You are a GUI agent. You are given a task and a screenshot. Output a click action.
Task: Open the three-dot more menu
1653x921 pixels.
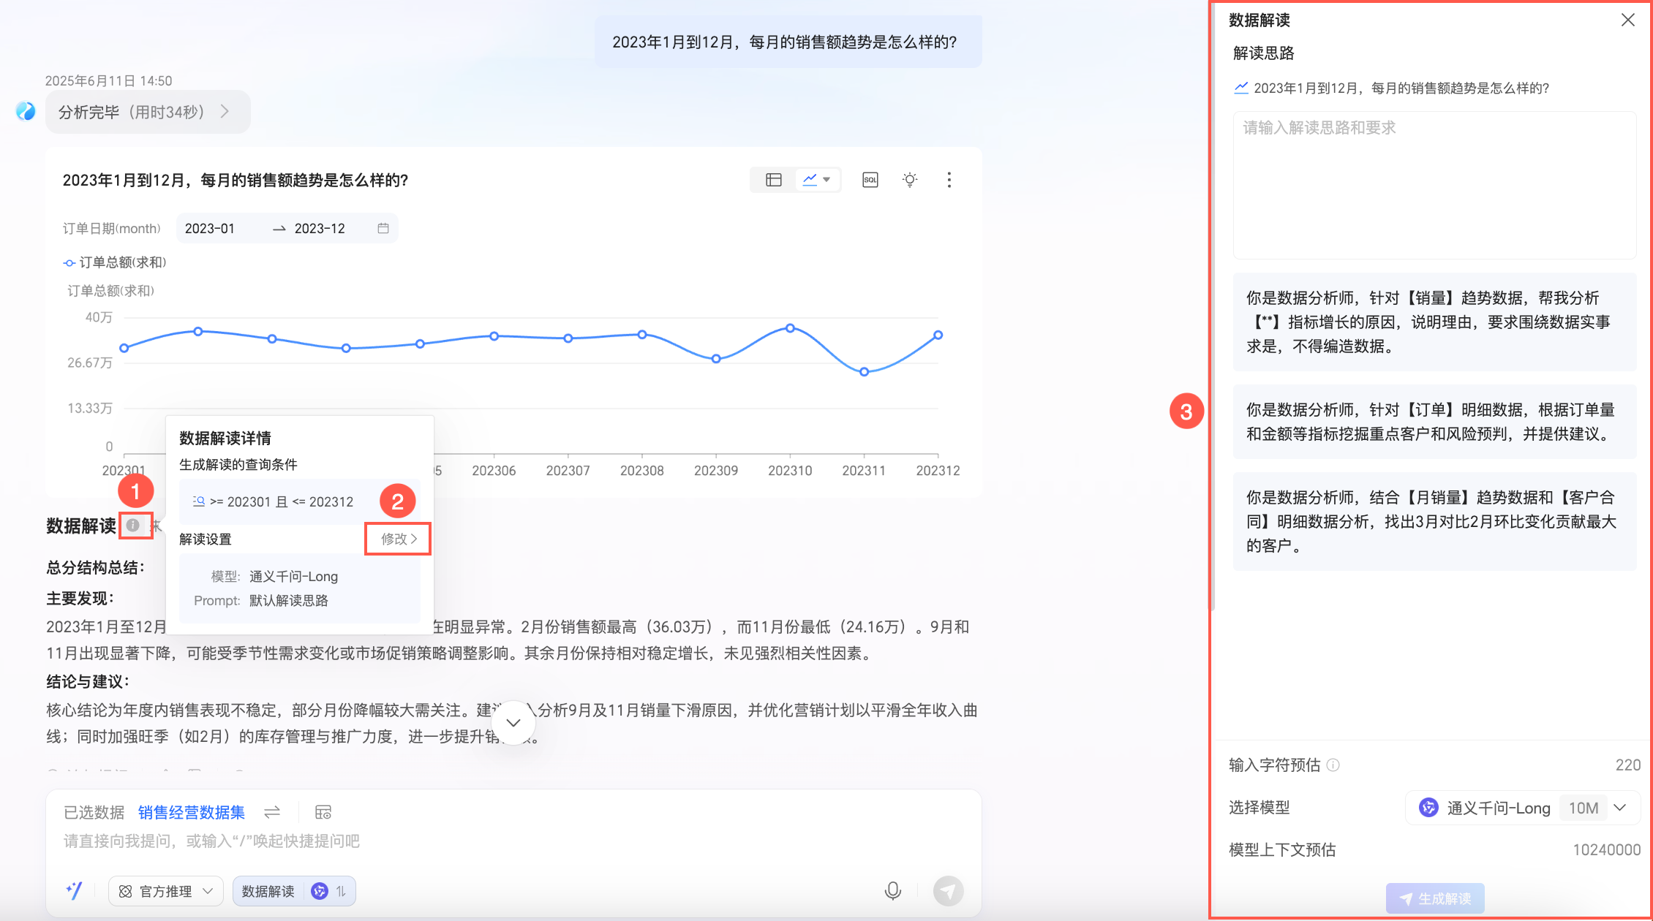(x=949, y=180)
